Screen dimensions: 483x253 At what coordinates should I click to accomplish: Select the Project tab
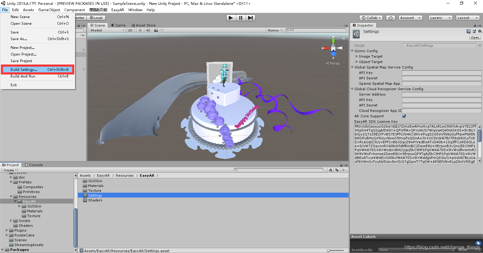[x=11, y=165]
